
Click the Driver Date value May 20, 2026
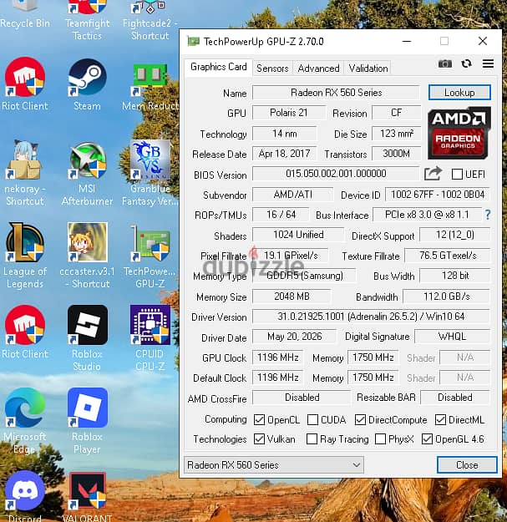pyautogui.click(x=294, y=337)
